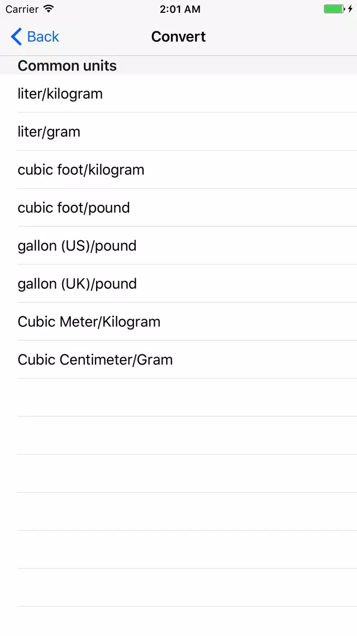
Task: Tap empty row directly below Cubic Centimeter/Gram
Action: tap(179, 397)
